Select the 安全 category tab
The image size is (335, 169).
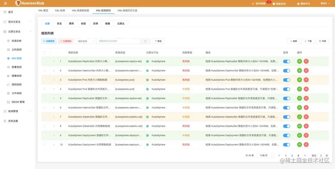point(59,24)
